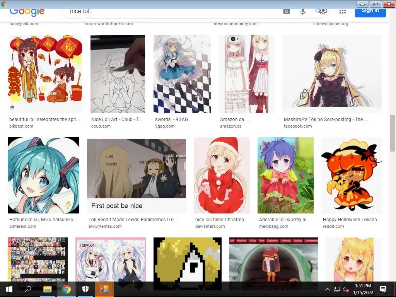Click the 'Hatsune miku, Miku hatsune' title

[x=43, y=220]
